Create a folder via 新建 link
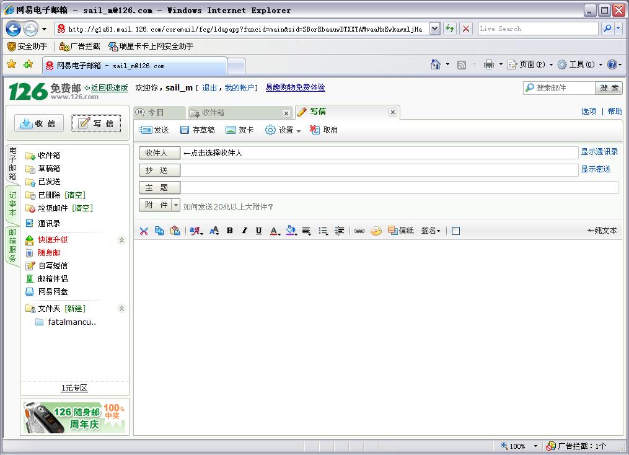The image size is (629, 455). click(x=76, y=309)
